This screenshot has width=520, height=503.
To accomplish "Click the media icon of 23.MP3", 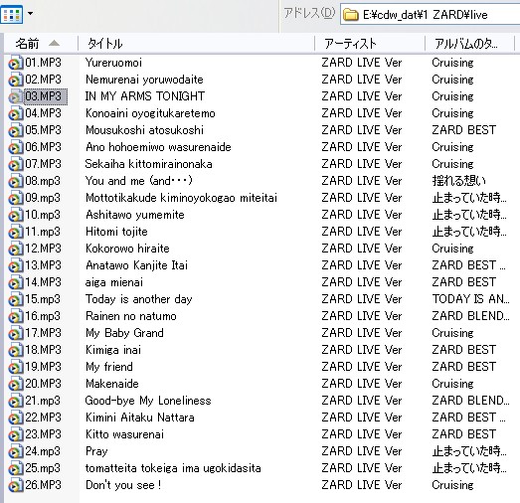I will pyautogui.click(x=15, y=435).
